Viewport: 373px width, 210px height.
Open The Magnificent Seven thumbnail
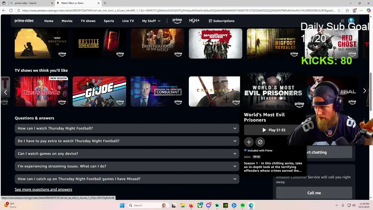(x=215, y=43)
